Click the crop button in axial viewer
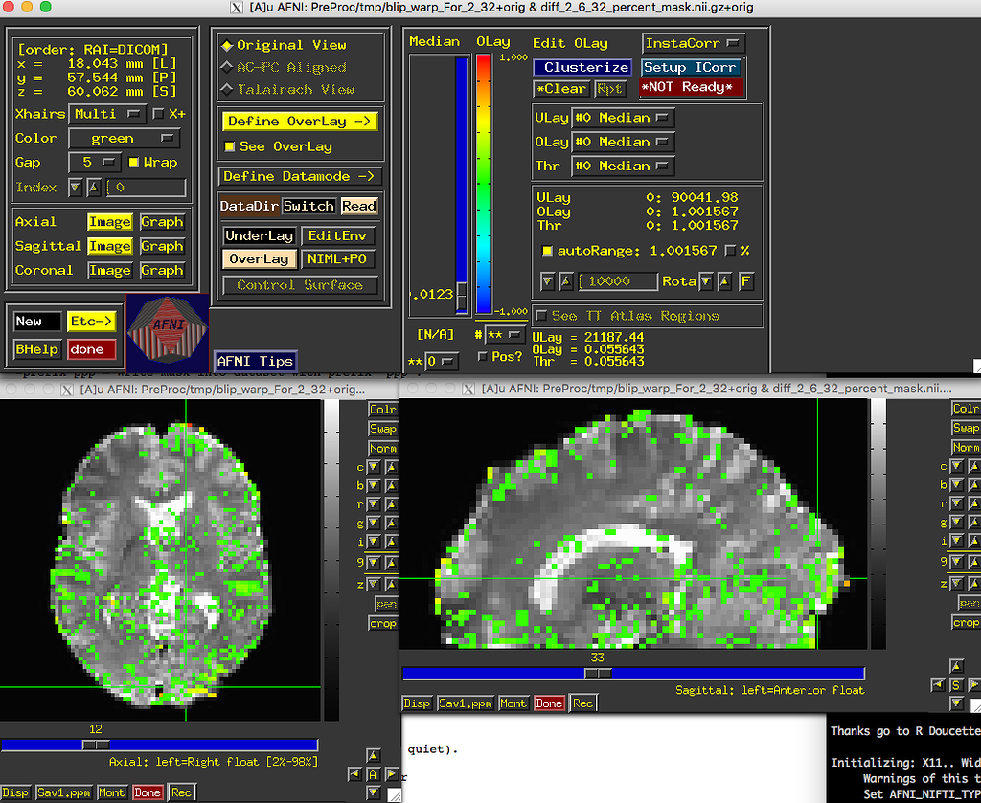981x803 pixels. [382, 624]
